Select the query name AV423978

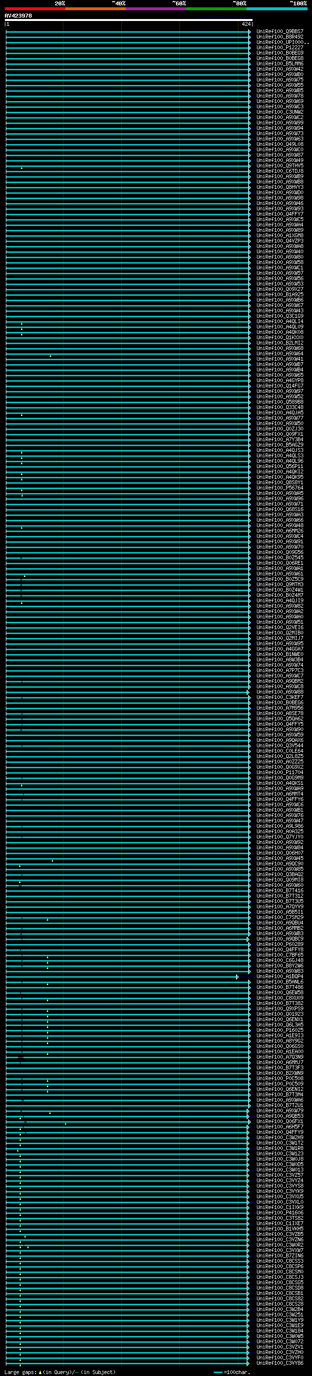18,16
